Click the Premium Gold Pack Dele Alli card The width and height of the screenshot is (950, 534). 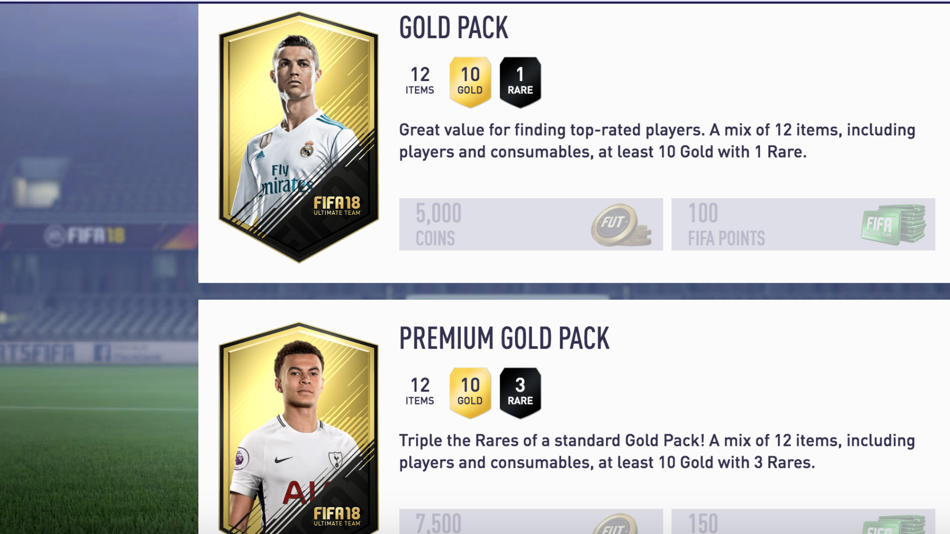point(298,428)
